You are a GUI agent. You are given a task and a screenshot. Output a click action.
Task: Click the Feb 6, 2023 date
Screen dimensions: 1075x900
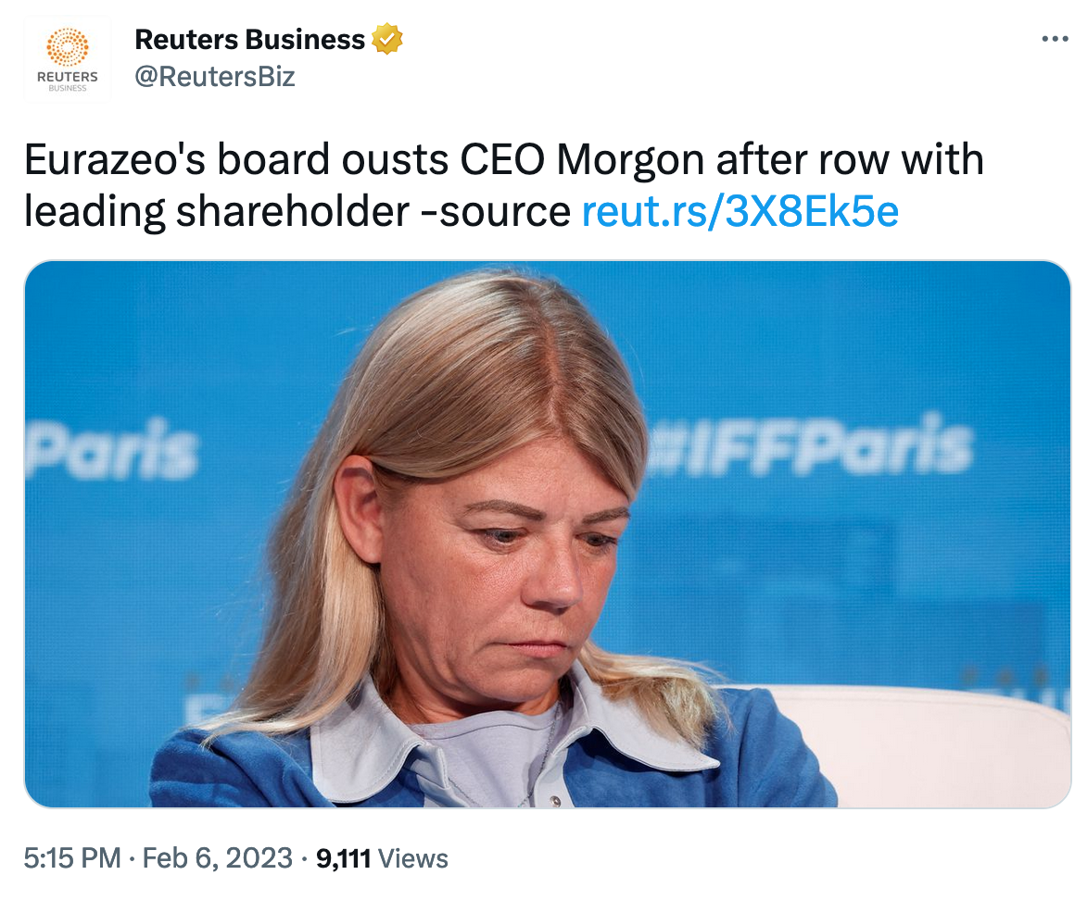(x=219, y=858)
